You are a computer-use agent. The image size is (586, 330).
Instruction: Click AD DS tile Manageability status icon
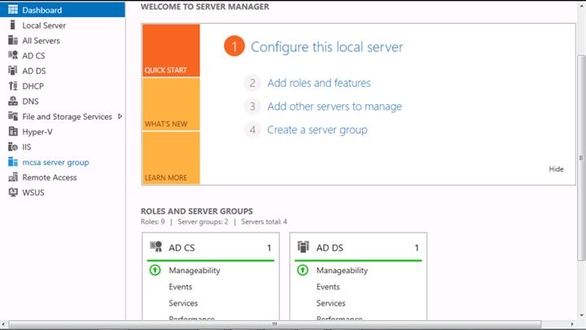tap(302, 270)
